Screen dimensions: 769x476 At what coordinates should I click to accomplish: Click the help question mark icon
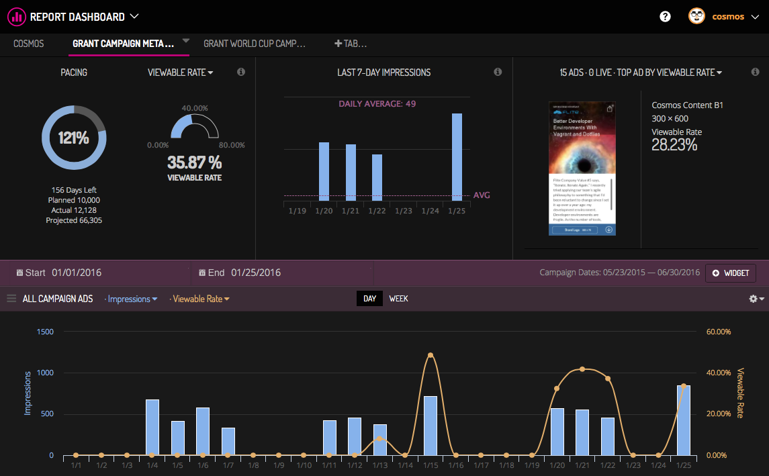(665, 17)
